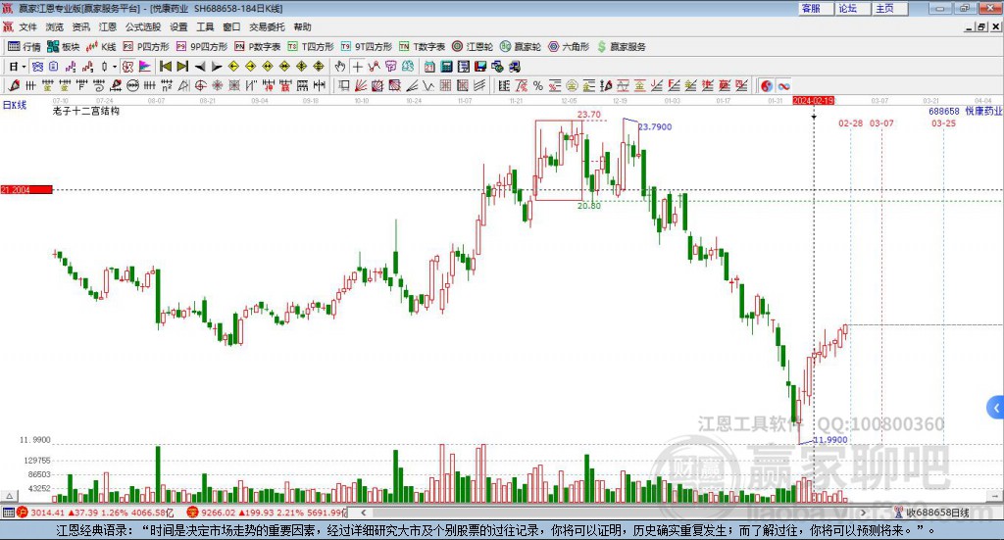Expand the 日 period dropdown
The width and height of the screenshot is (1004, 540).
[x=24, y=67]
